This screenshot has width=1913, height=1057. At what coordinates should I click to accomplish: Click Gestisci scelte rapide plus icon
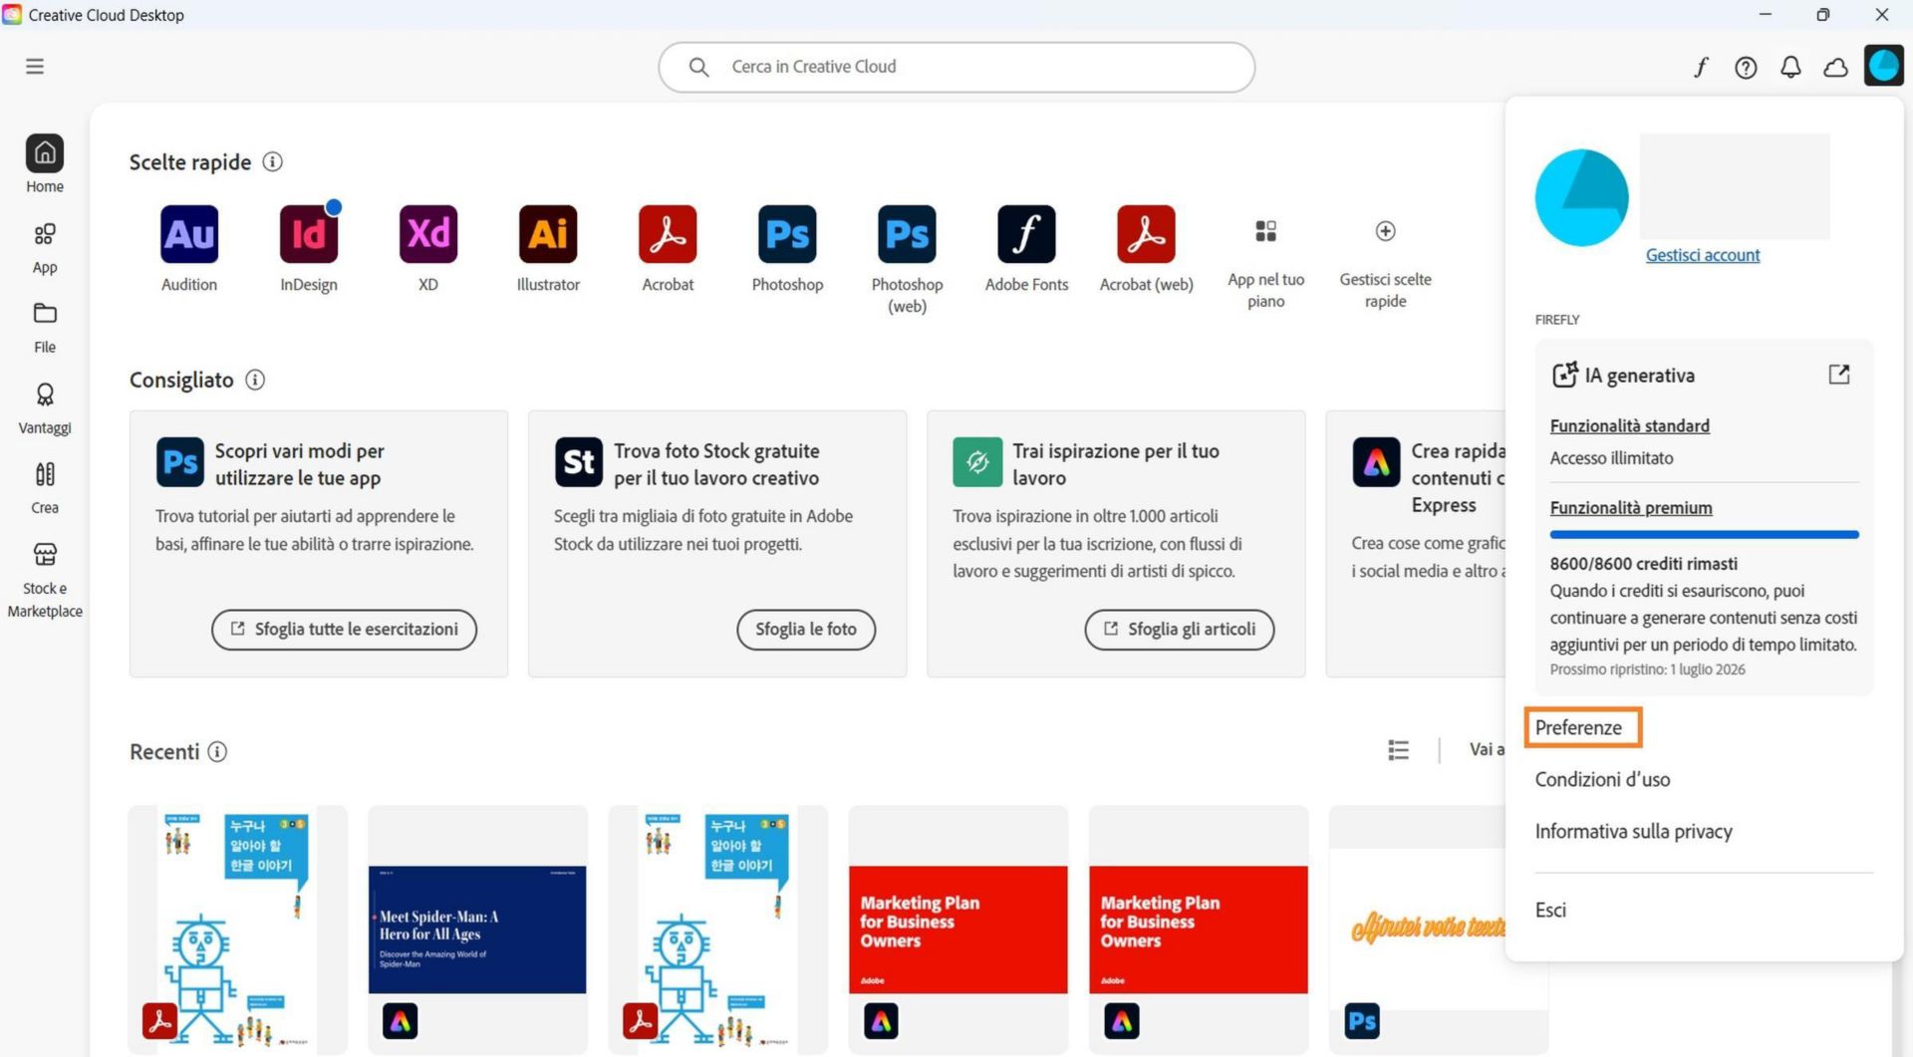pyautogui.click(x=1385, y=231)
